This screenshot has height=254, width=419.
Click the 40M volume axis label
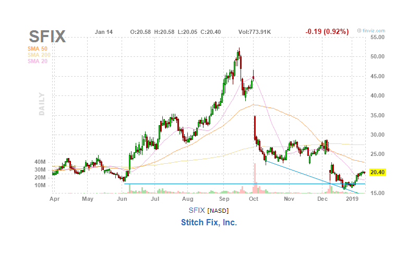click(x=40, y=162)
